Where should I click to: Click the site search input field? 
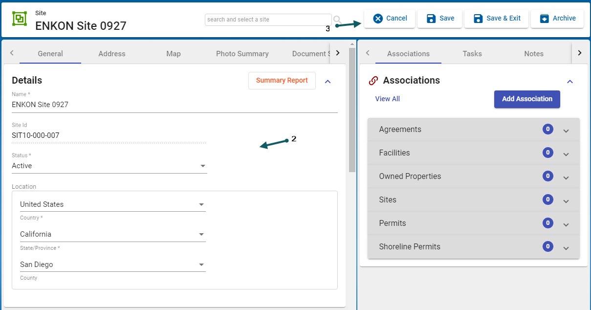point(268,20)
